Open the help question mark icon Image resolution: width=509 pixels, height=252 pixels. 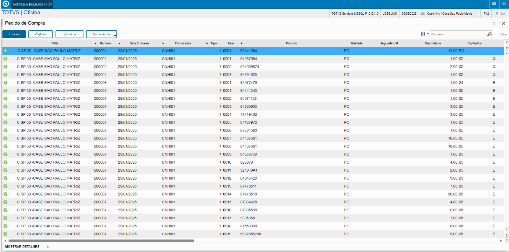click(504, 4)
